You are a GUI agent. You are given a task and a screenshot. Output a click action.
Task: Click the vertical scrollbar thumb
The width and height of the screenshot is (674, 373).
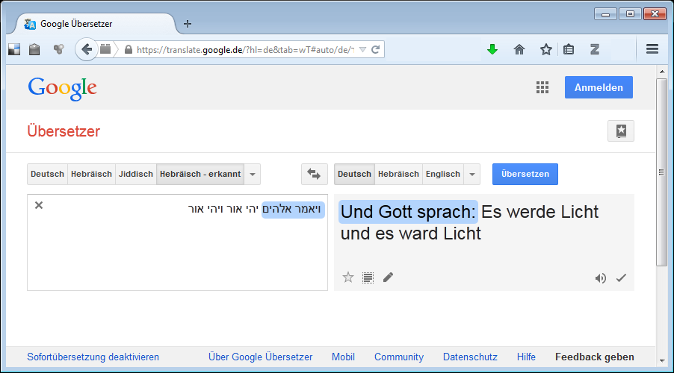click(x=661, y=172)
